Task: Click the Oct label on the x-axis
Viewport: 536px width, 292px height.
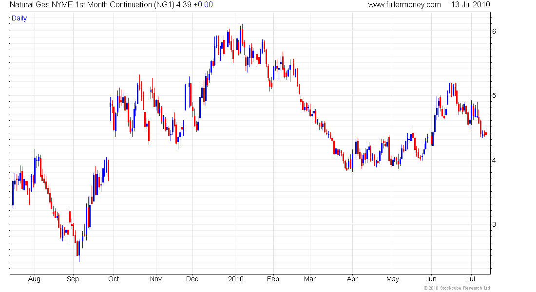Action: point(114,279)
